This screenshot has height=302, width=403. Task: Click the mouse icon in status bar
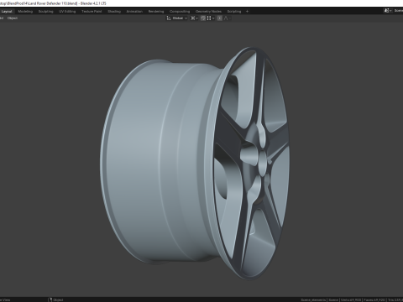pos(50,299)
